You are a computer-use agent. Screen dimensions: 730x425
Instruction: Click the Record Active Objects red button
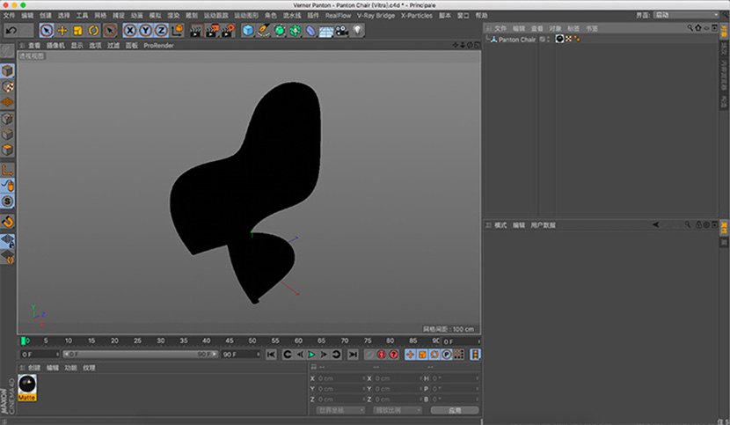[382, 355]
